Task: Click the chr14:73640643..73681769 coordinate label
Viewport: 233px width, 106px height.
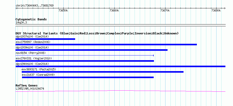Action: pos(35,5)
